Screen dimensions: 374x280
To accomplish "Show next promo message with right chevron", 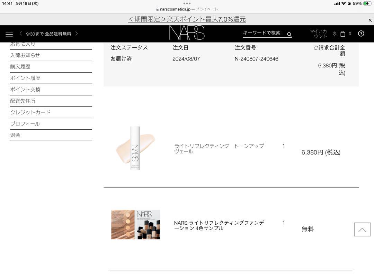I will 76,34.
